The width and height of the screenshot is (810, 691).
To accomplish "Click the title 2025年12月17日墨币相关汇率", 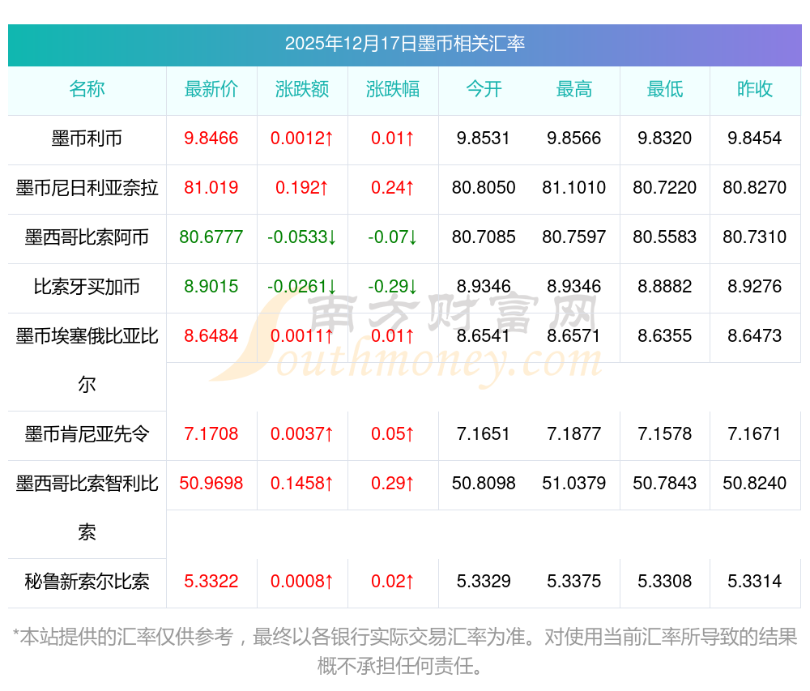I will [x=404, y=44].
